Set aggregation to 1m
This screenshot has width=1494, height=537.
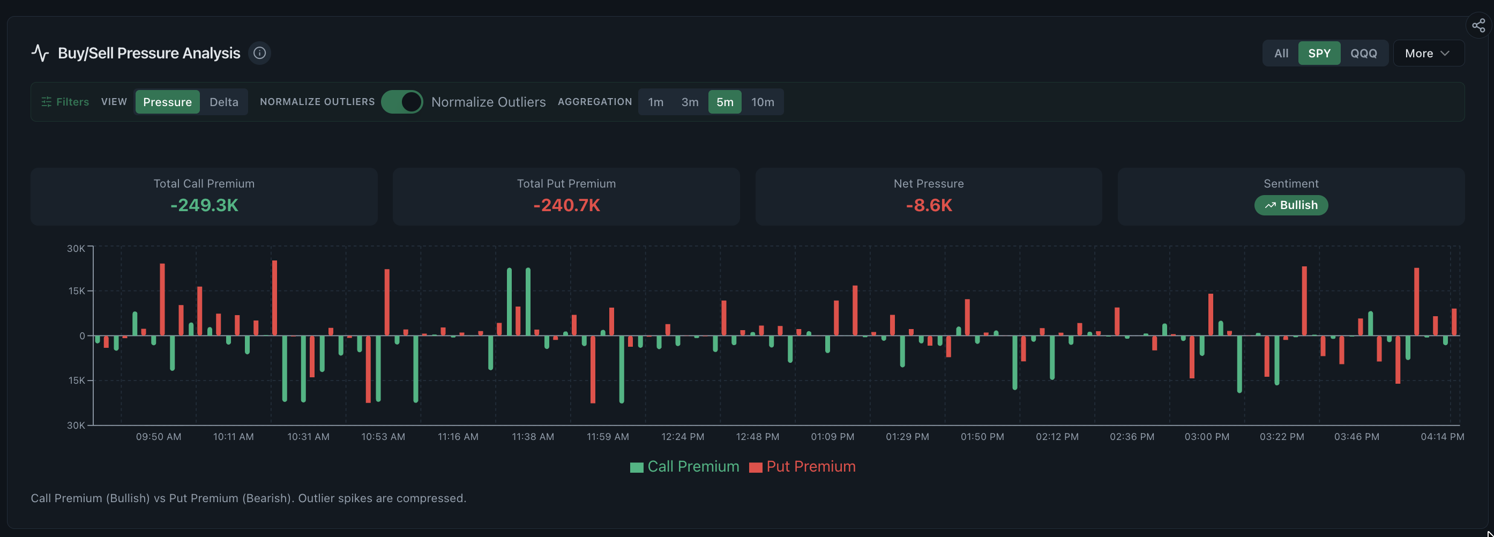[655, 101]
